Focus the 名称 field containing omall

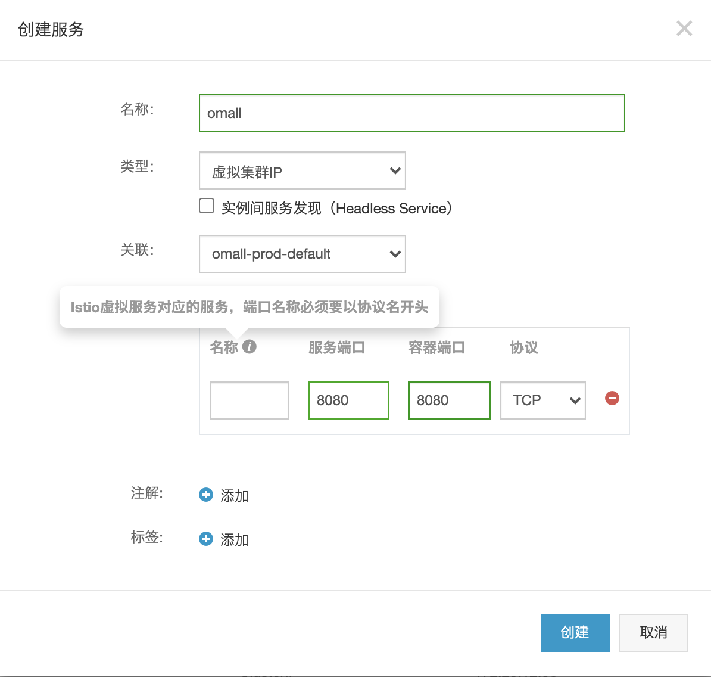point(411,113)
